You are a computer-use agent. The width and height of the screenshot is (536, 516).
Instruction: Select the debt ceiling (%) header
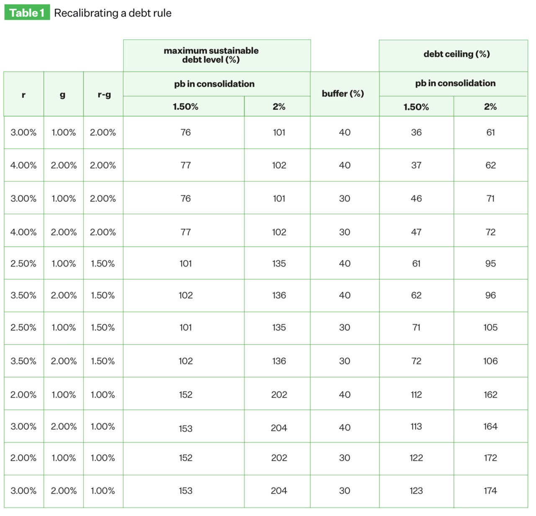(456, 54)
